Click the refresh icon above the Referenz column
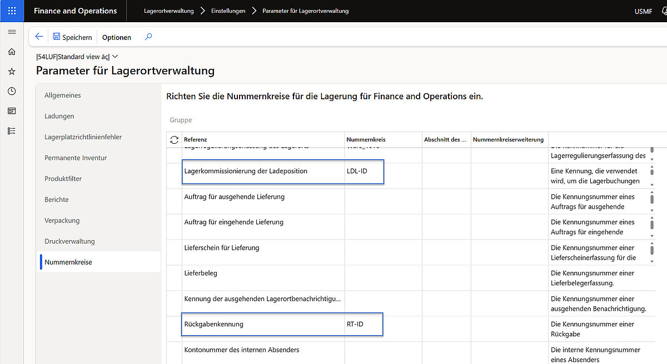The width and height of the screenshot is (667, 364). pos(173,139)
